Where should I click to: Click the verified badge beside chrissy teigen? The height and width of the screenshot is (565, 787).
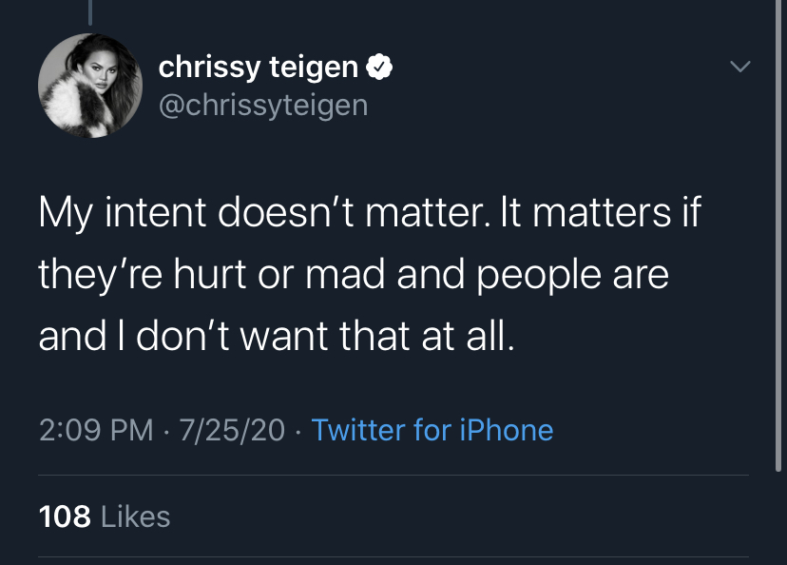380,68
